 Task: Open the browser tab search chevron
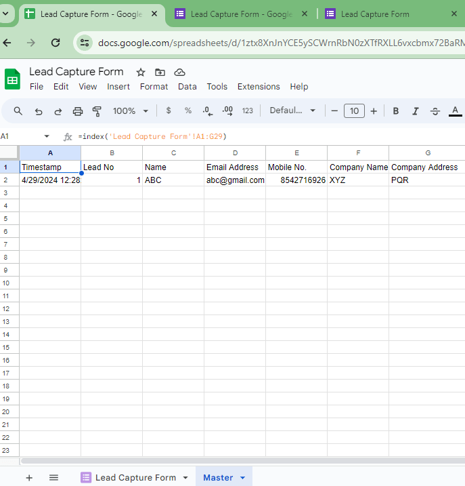5,14
